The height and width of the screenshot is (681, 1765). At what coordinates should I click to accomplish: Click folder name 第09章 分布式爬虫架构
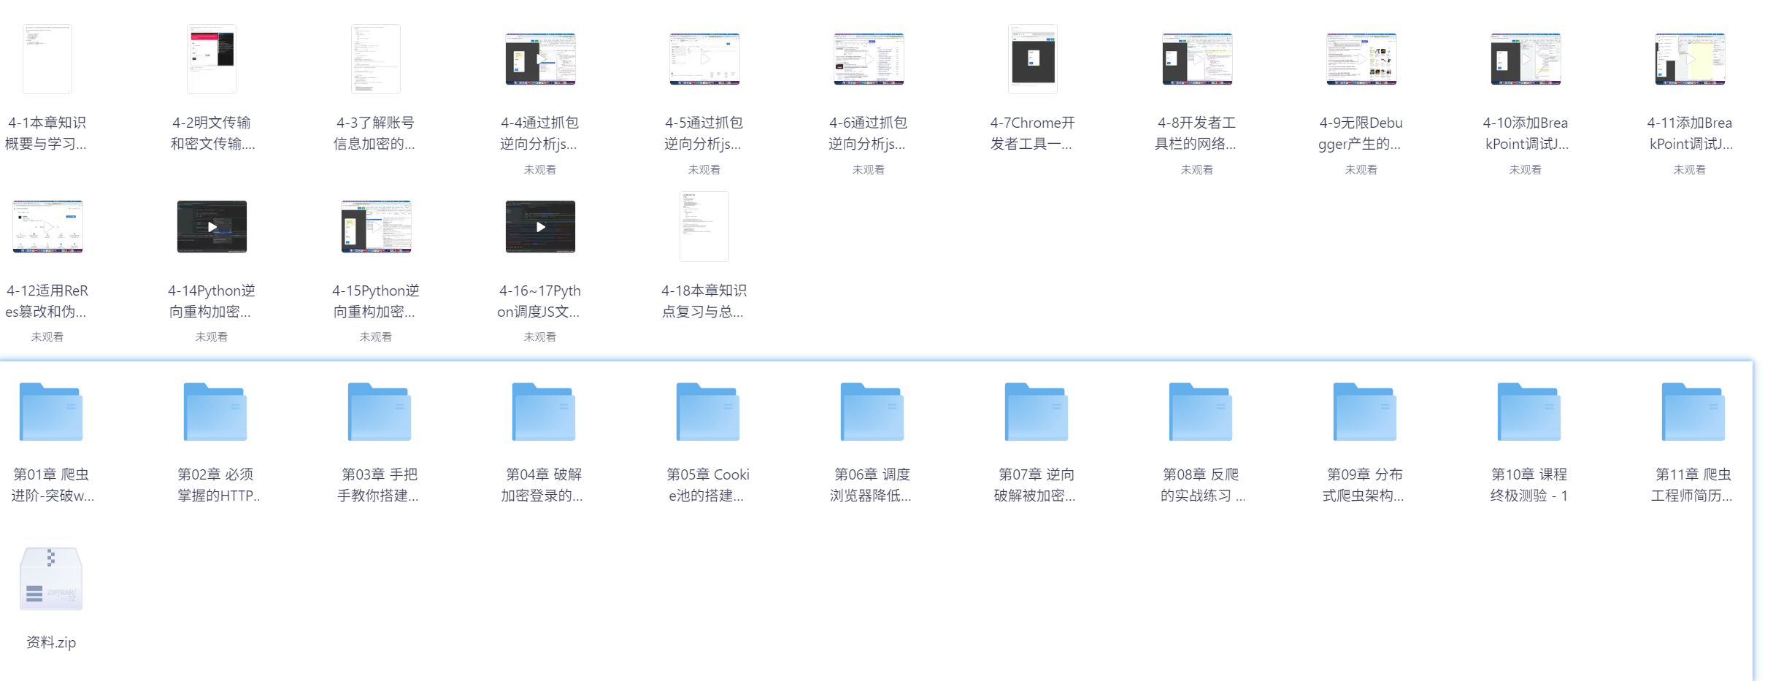[1364, 485]
